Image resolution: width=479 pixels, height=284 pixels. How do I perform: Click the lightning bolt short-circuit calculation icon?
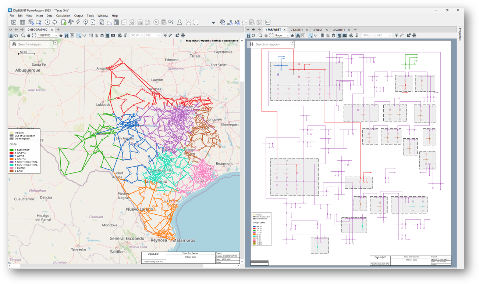[x=78, y=22]
